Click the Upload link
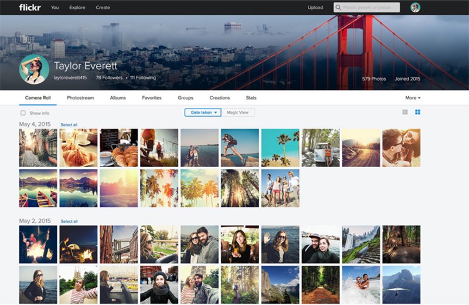Screen dimensions: 469x305 coord(315,7)
